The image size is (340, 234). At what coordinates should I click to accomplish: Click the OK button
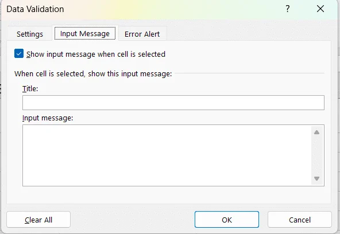227,220
